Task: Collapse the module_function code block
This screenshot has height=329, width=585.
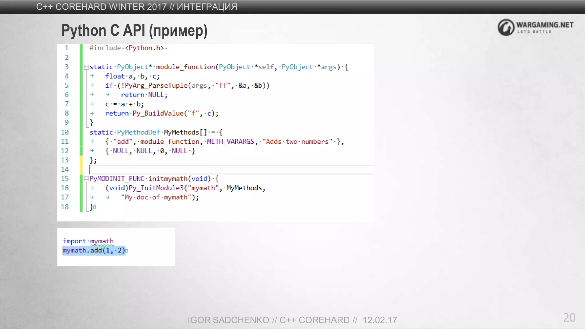Action: [86, 67]
